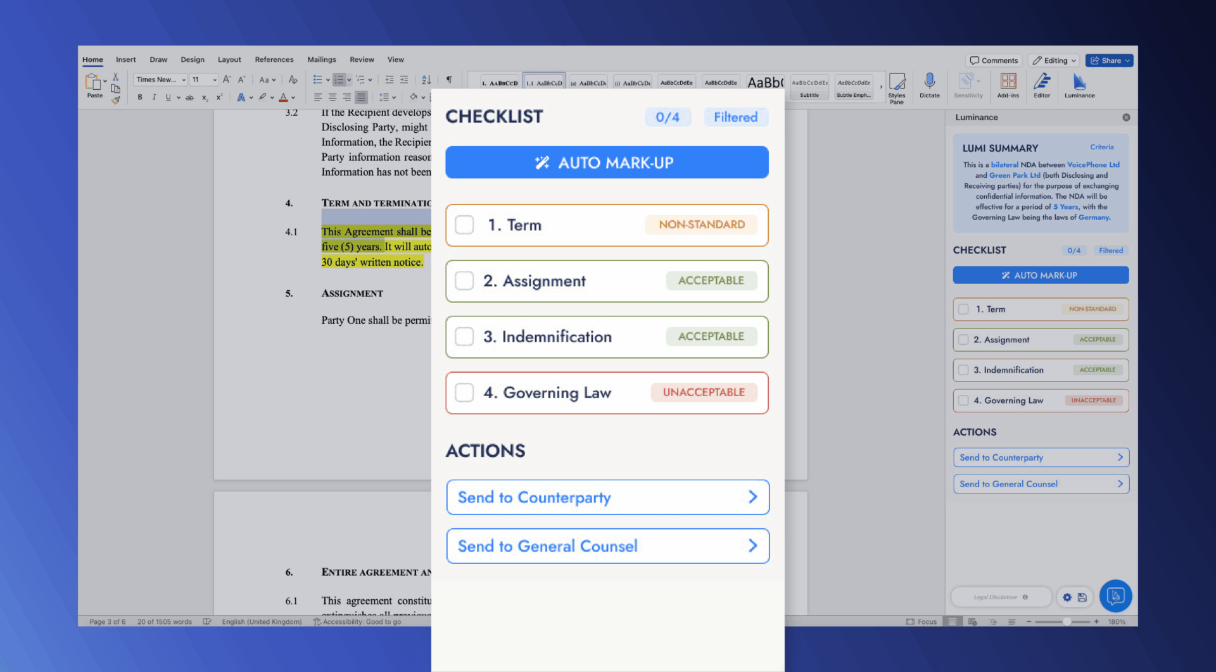Choose Send to General Counsel action
Viewport: 1216px width, 672px height.
(x=607, y=545)
